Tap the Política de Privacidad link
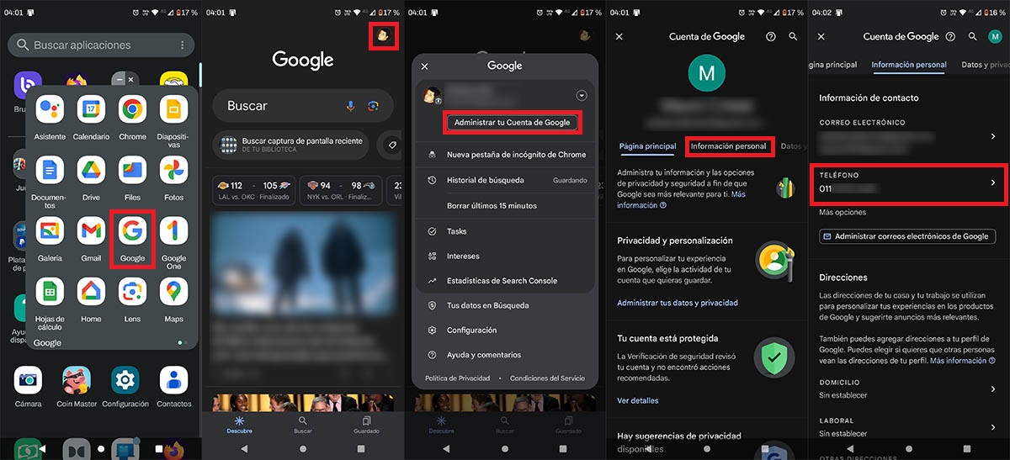This screenshot has width=1010, height=460. point(458,378)
